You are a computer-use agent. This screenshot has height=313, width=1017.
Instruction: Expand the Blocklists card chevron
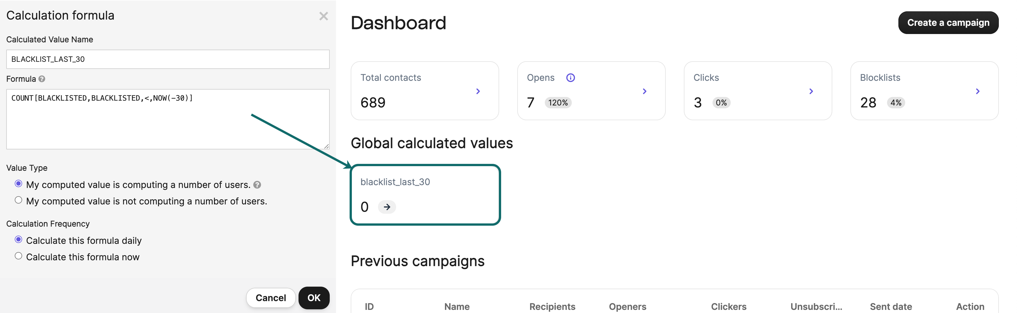coord(978,92)
